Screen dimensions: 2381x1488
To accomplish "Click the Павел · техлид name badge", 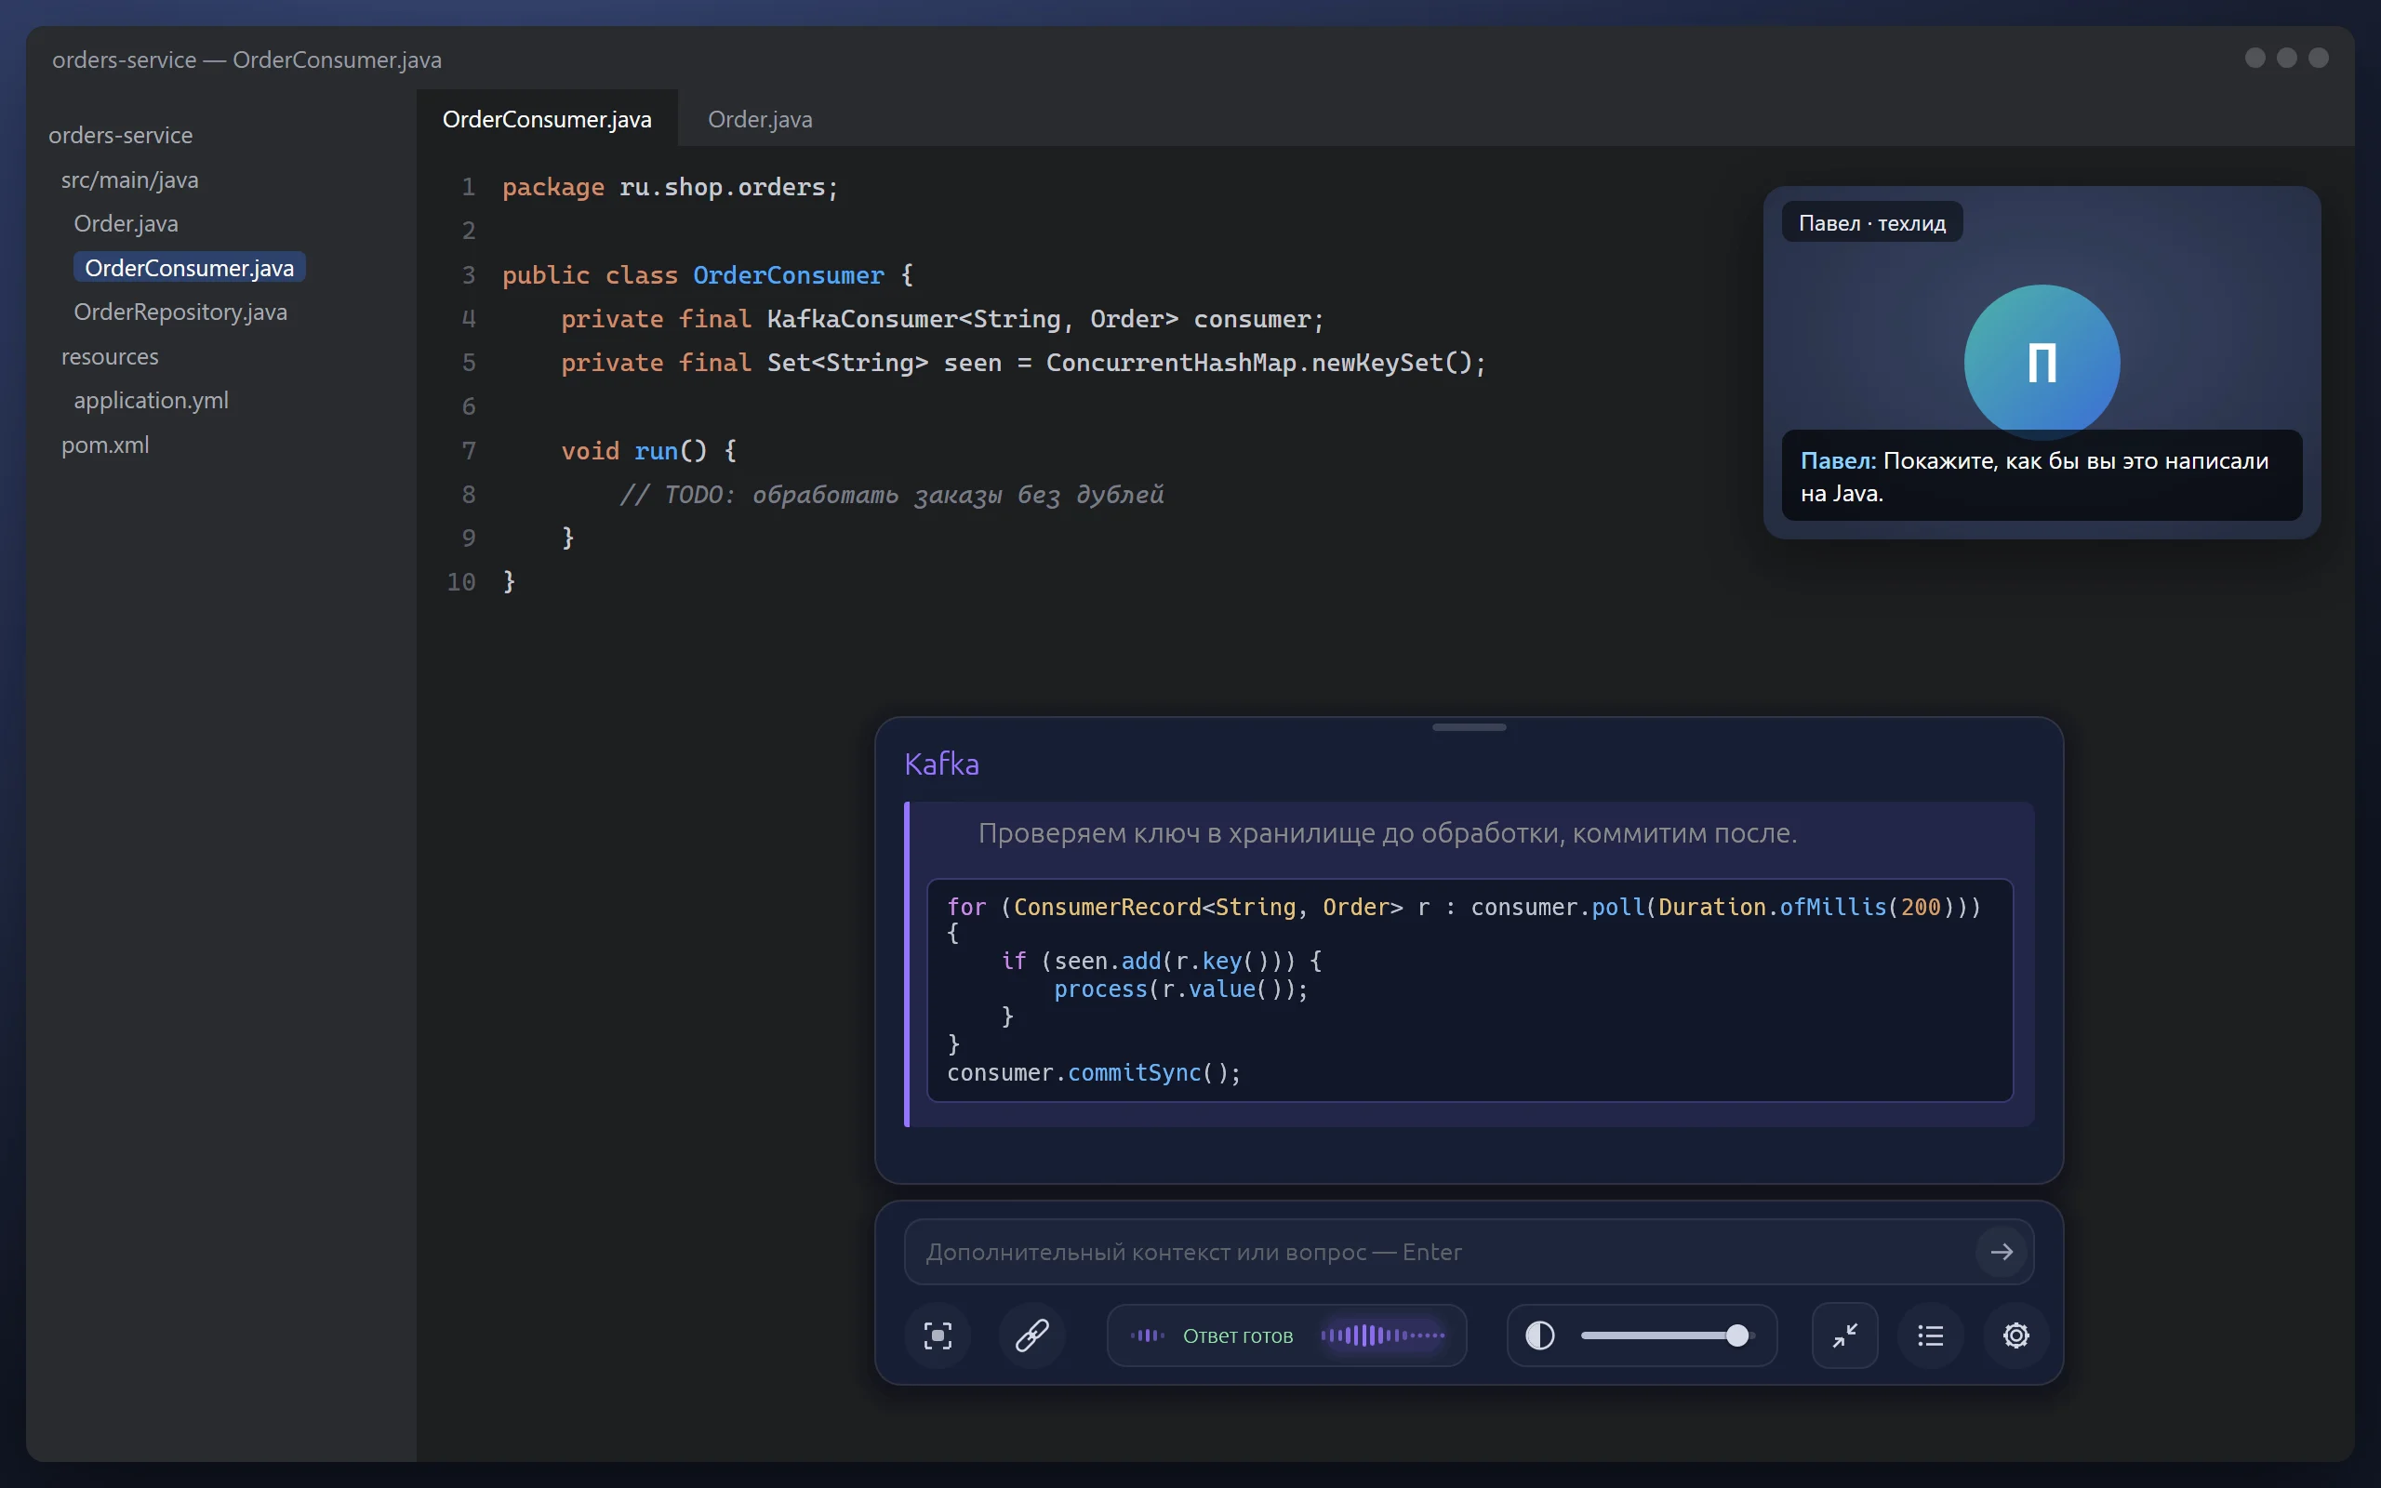I will (x=1871, y=222).
